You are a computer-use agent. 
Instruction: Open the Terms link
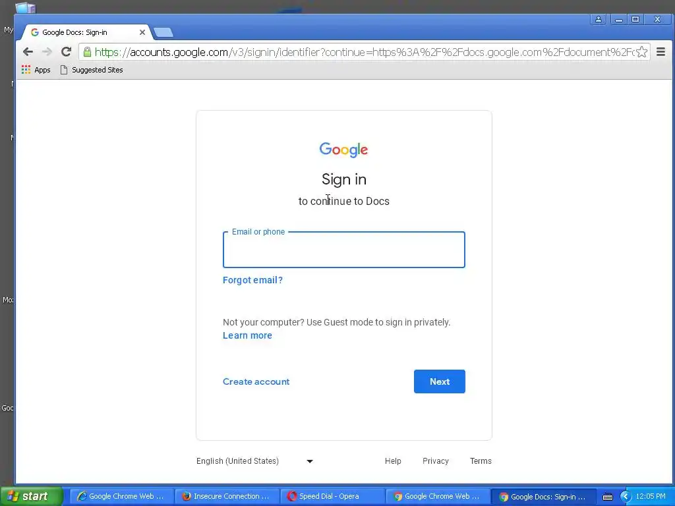pyautogui.click(x=481, y=461)
